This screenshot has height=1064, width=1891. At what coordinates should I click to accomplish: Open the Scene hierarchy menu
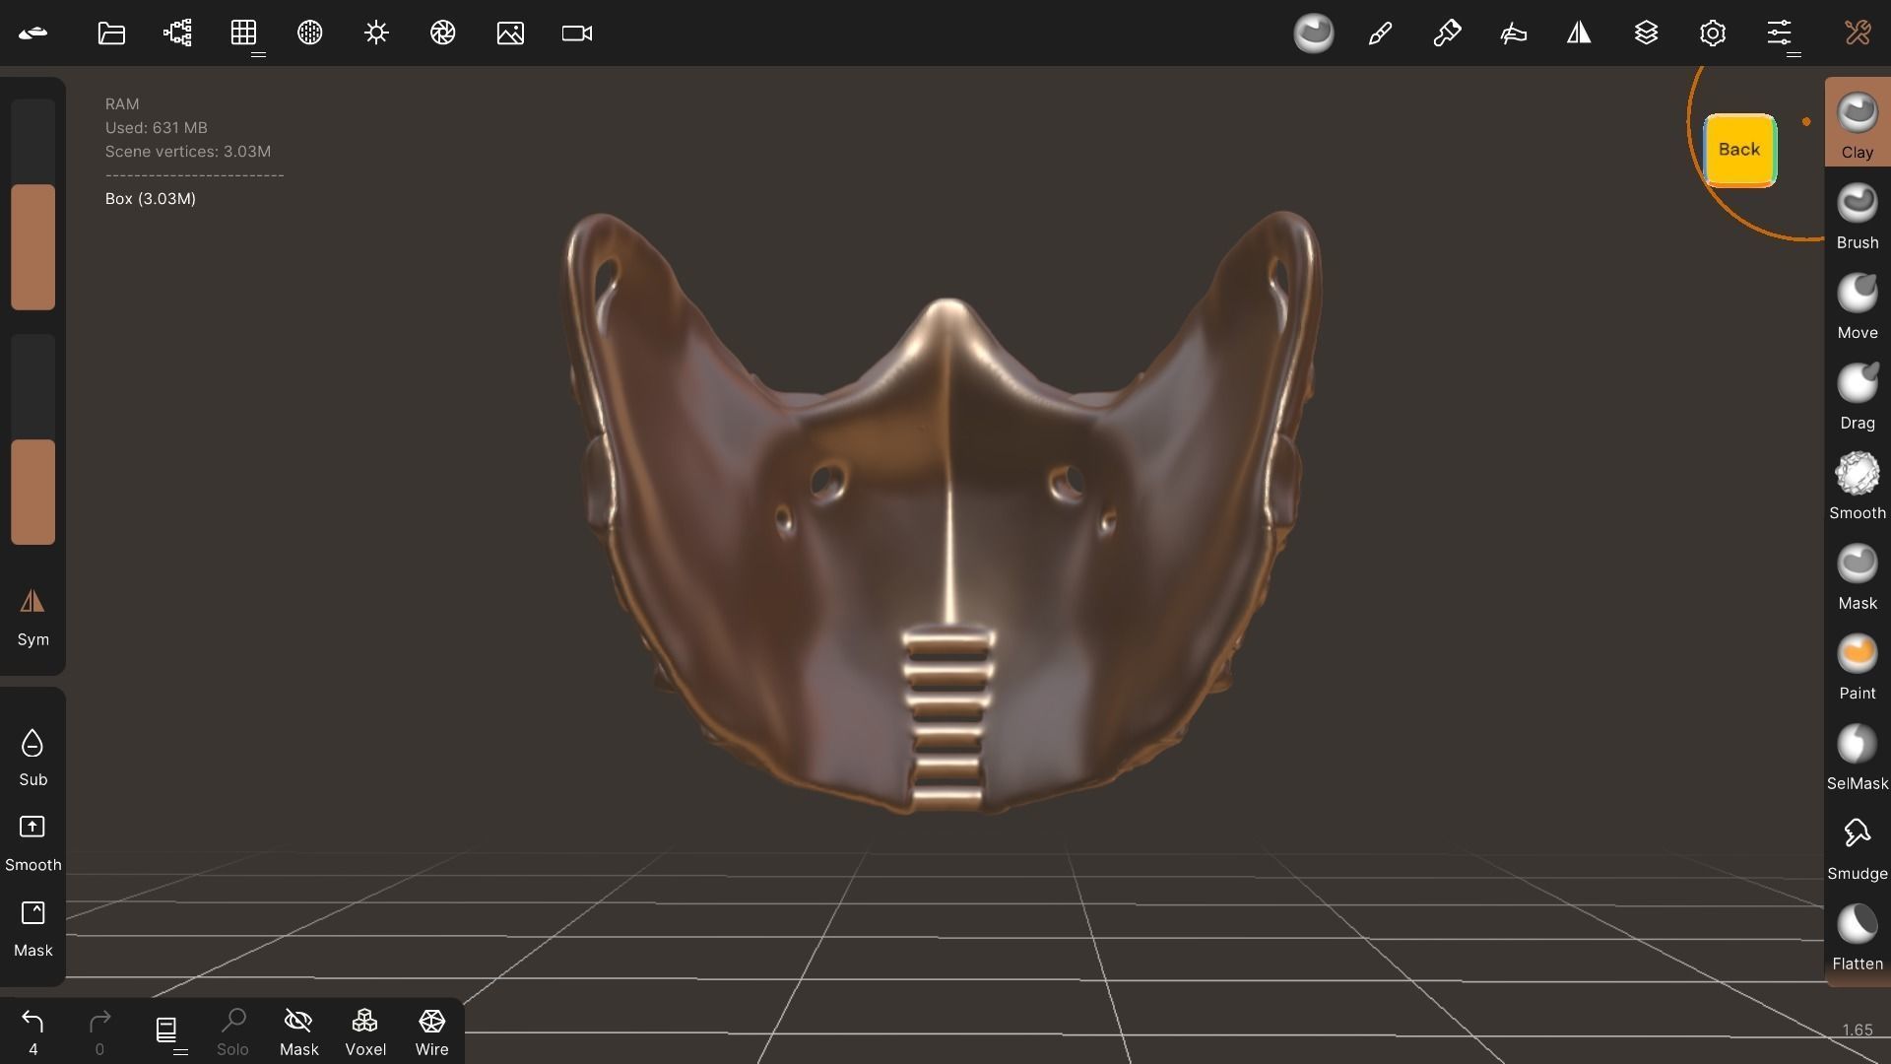(x=177, y=33)
